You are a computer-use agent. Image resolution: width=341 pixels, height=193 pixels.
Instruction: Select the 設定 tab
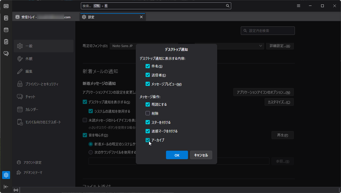click(112, 17)
